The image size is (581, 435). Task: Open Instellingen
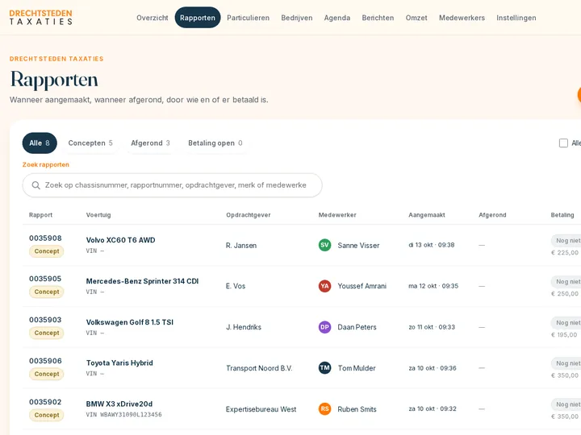point(516,18)
